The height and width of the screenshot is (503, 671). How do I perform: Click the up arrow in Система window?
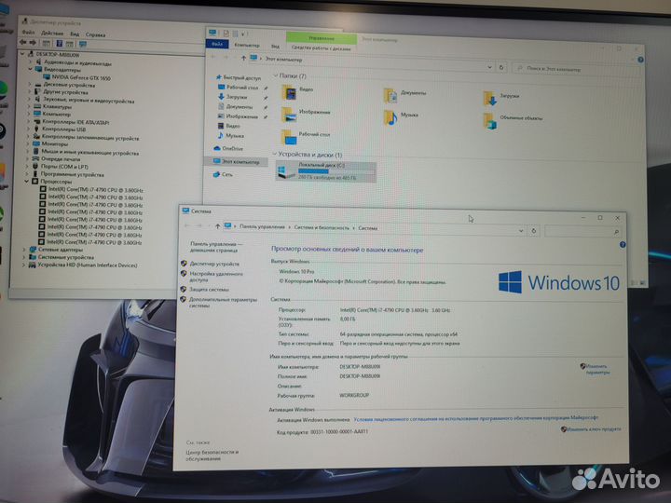(x=217, y=226)
